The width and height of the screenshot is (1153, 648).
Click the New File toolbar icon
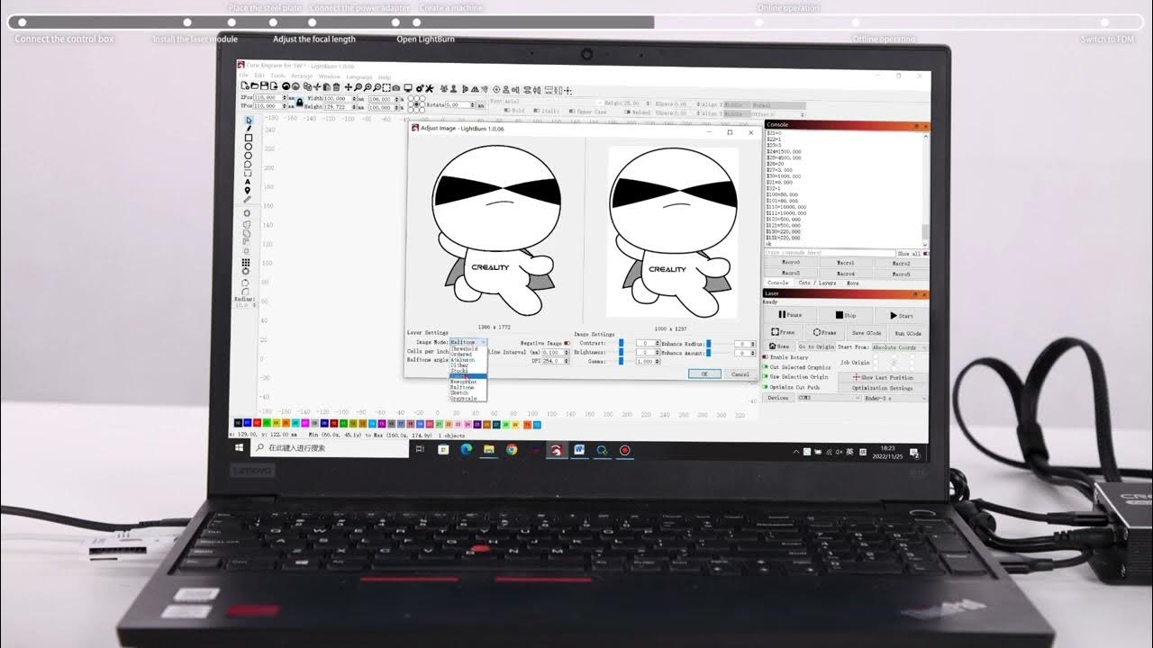(244, 87)
